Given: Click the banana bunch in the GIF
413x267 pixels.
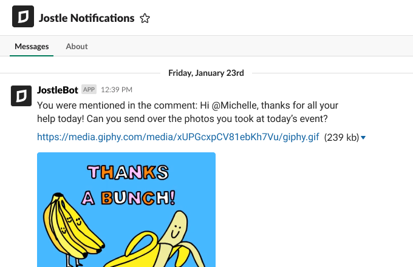Looking at the screenshot, I should click(72, 229).
